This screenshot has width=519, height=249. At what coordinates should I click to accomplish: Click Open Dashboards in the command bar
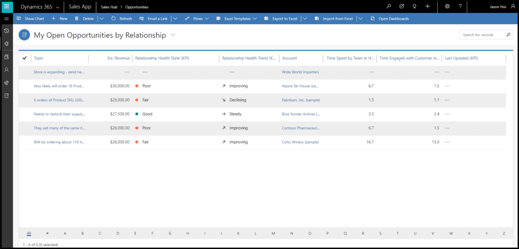tap(389, 19)
